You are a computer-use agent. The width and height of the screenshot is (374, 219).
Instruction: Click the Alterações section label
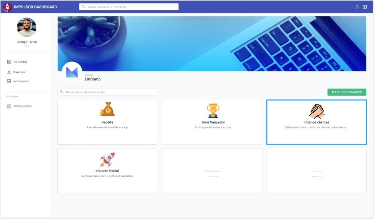click(x=12, y=96)
